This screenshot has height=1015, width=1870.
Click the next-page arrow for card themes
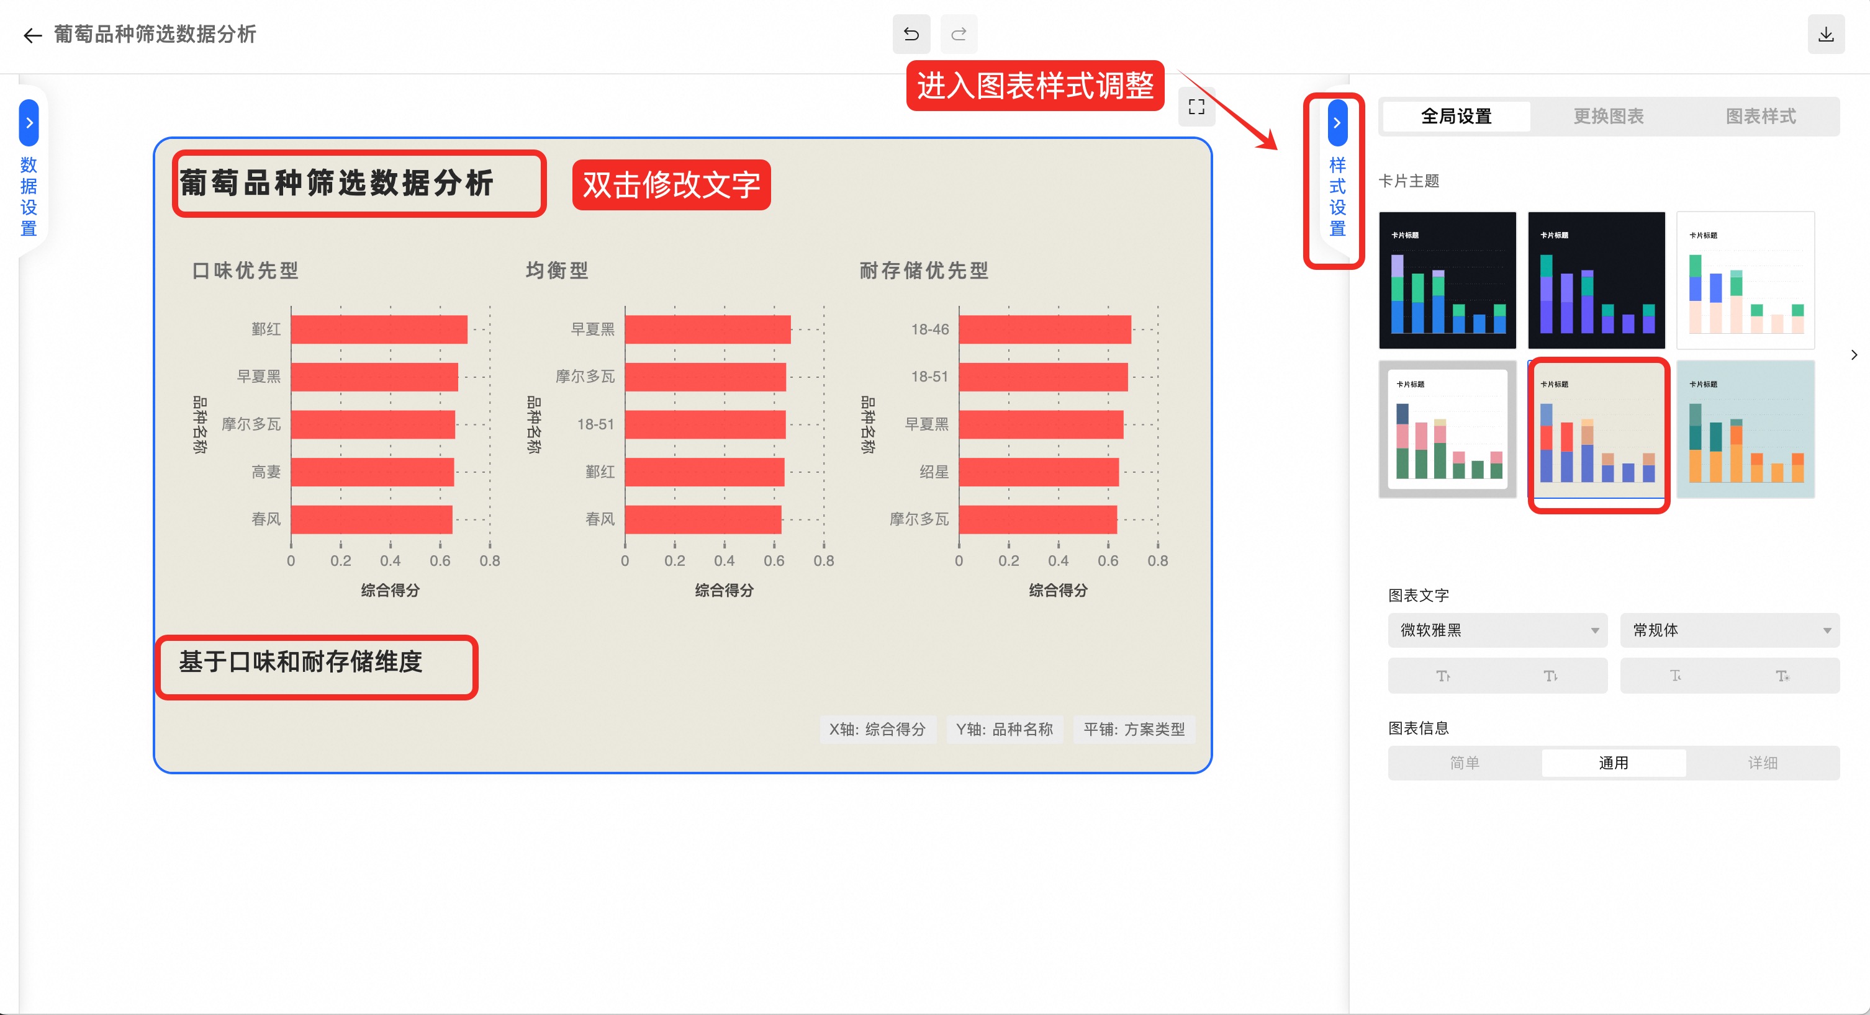tap(1854, 355)
